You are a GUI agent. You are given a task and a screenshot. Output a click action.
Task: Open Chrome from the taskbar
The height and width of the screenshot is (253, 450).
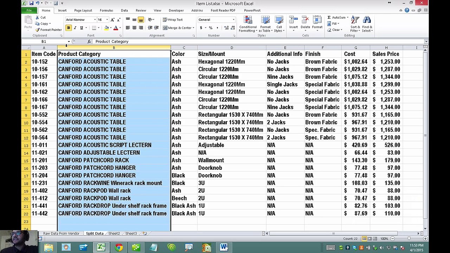[119, 248]
